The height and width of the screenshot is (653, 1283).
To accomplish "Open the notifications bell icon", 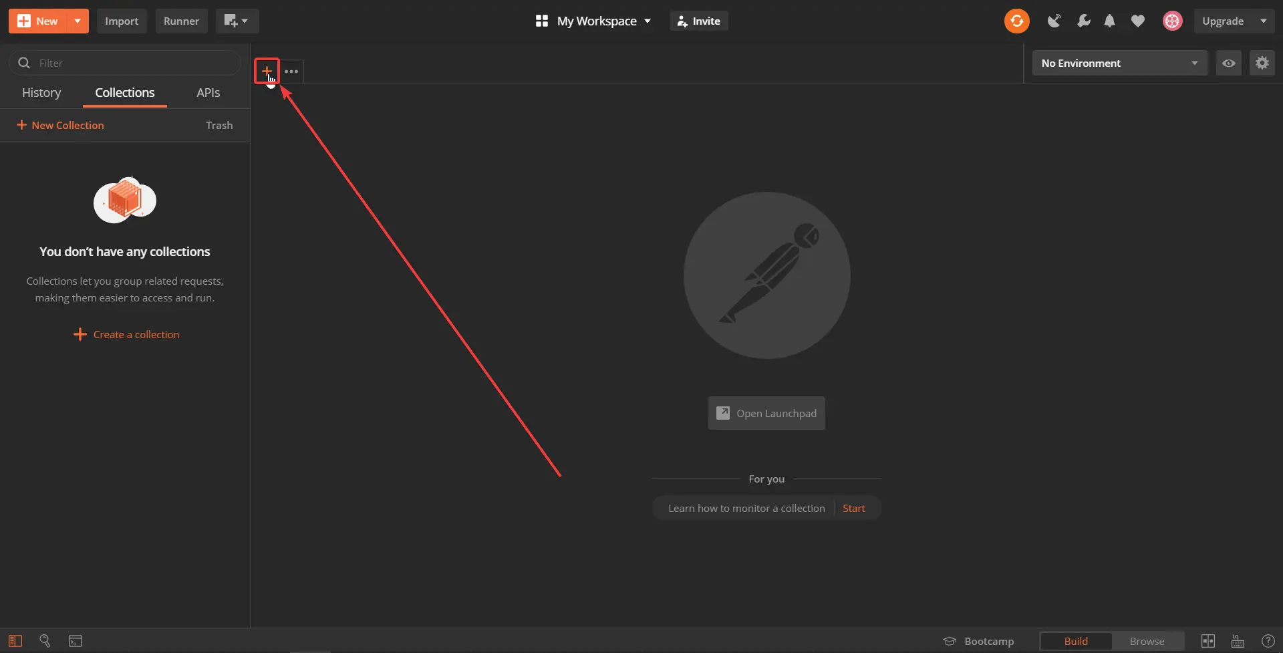I will click(1110, 21).
